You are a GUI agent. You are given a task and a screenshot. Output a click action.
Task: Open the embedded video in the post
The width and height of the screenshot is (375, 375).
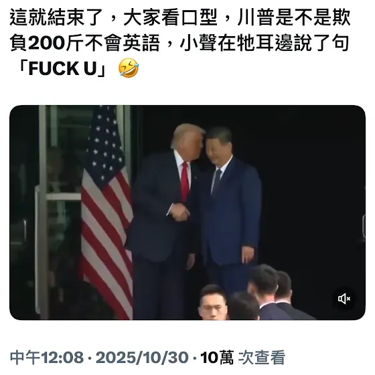pos(187,212)
